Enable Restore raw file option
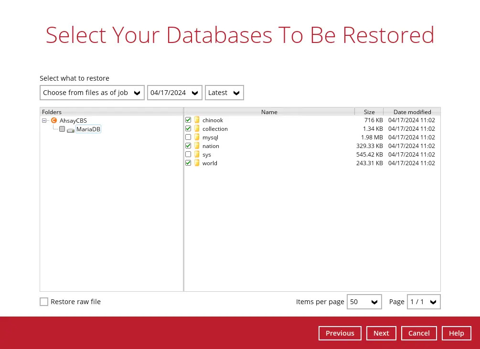The image size is (480, 349). pyautogui.click(x=44, y=302)
